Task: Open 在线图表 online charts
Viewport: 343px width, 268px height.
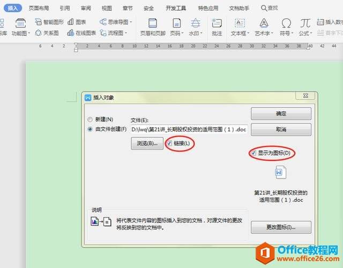Action: (81, 33)
